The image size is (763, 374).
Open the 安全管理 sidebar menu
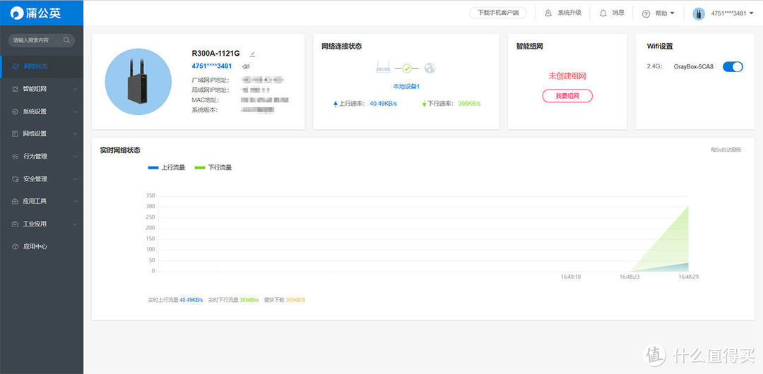click(42, 179)
